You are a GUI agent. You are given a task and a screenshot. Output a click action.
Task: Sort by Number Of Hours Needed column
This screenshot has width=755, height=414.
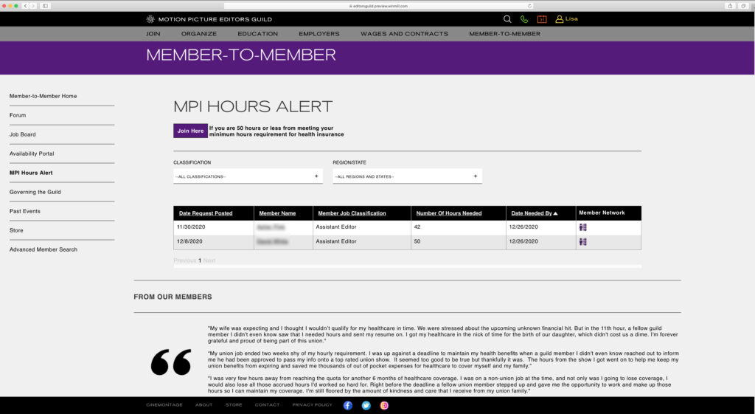coord(449,213)
